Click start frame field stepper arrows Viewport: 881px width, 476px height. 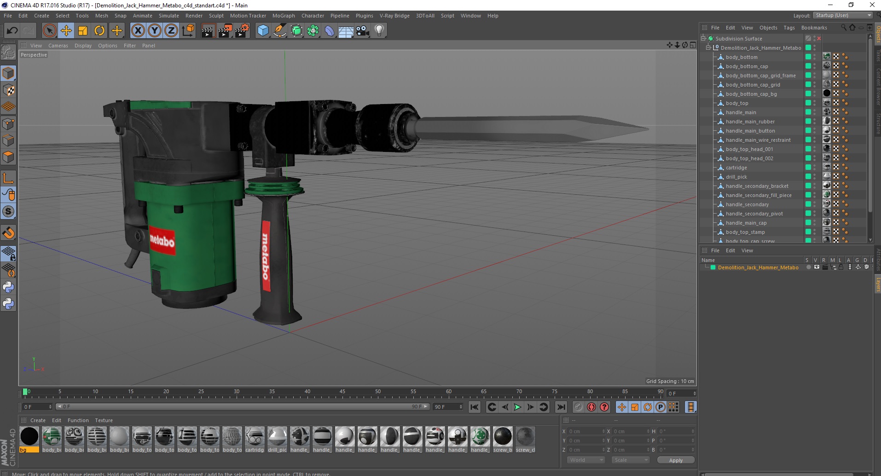point(50,407)
